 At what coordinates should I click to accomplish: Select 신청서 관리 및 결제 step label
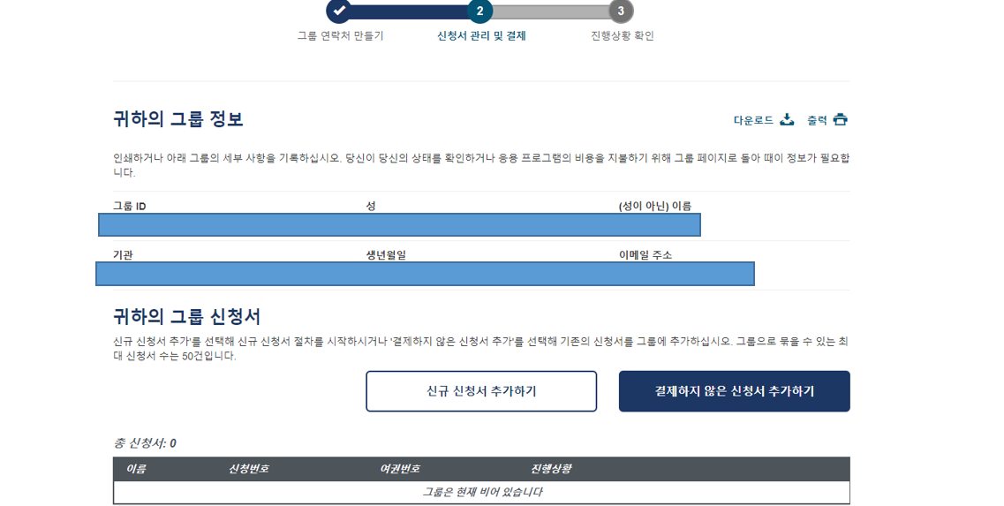(x=481, y=36)
